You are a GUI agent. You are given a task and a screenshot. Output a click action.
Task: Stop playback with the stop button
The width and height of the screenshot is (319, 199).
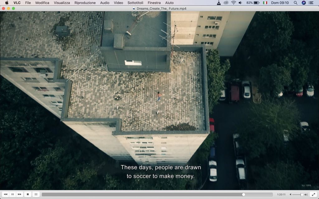pos(28,194)
